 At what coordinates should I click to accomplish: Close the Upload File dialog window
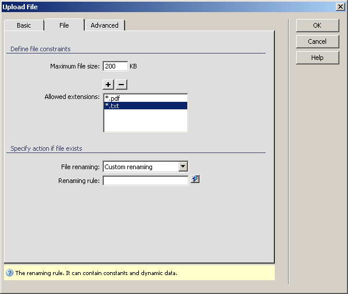point(341,6)
